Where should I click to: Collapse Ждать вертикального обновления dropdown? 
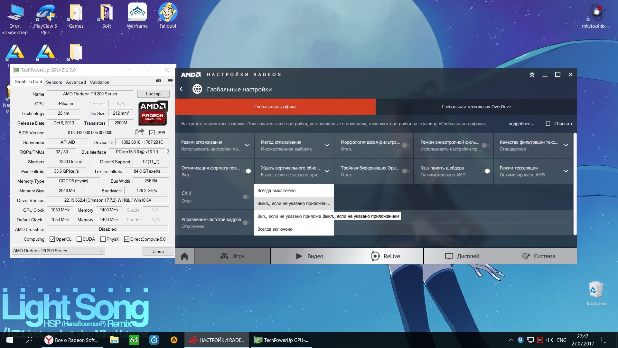pos(327,171)
